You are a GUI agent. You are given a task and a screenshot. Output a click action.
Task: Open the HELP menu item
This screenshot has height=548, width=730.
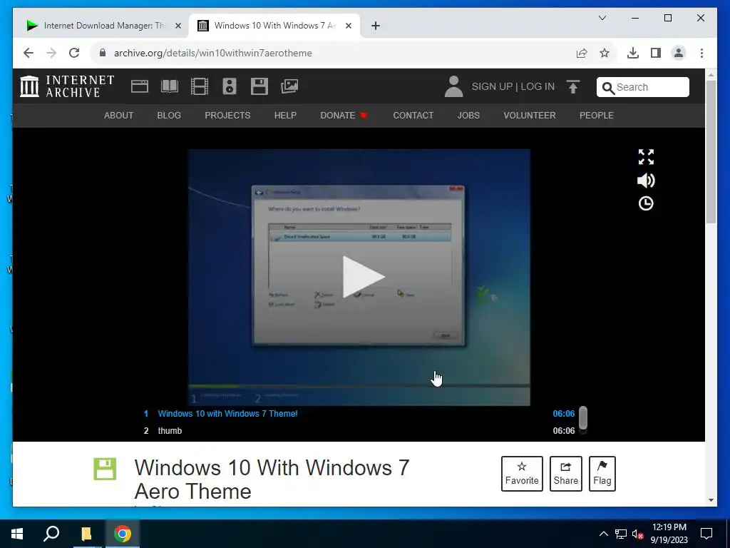285,115
